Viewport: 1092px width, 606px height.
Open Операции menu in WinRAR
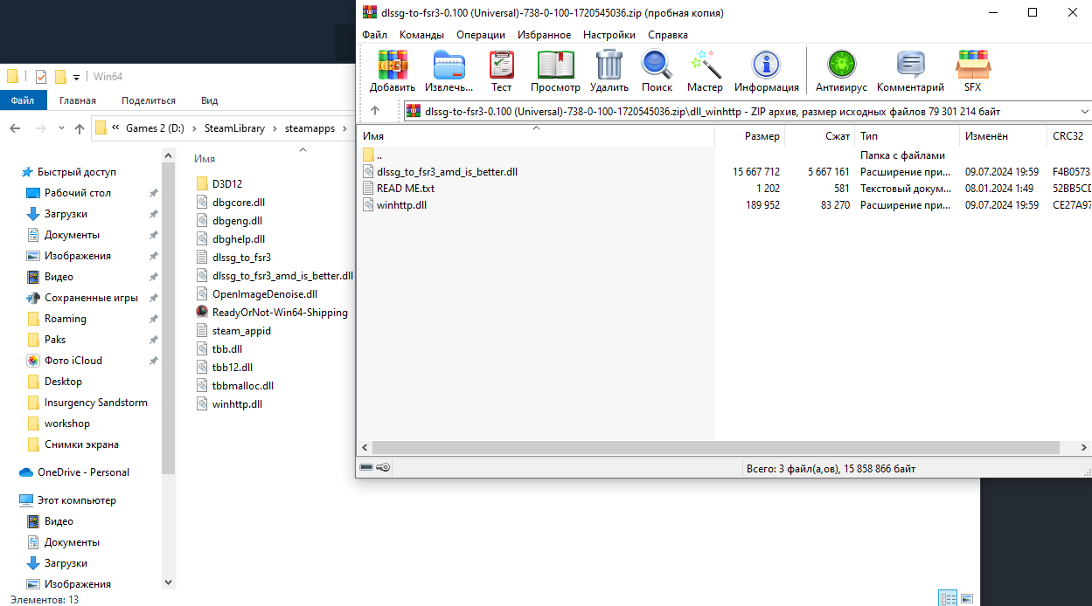481,35
